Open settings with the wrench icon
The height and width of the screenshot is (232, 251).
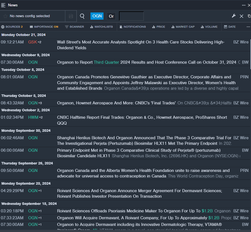pyautogui.click(x=234, y=16)
